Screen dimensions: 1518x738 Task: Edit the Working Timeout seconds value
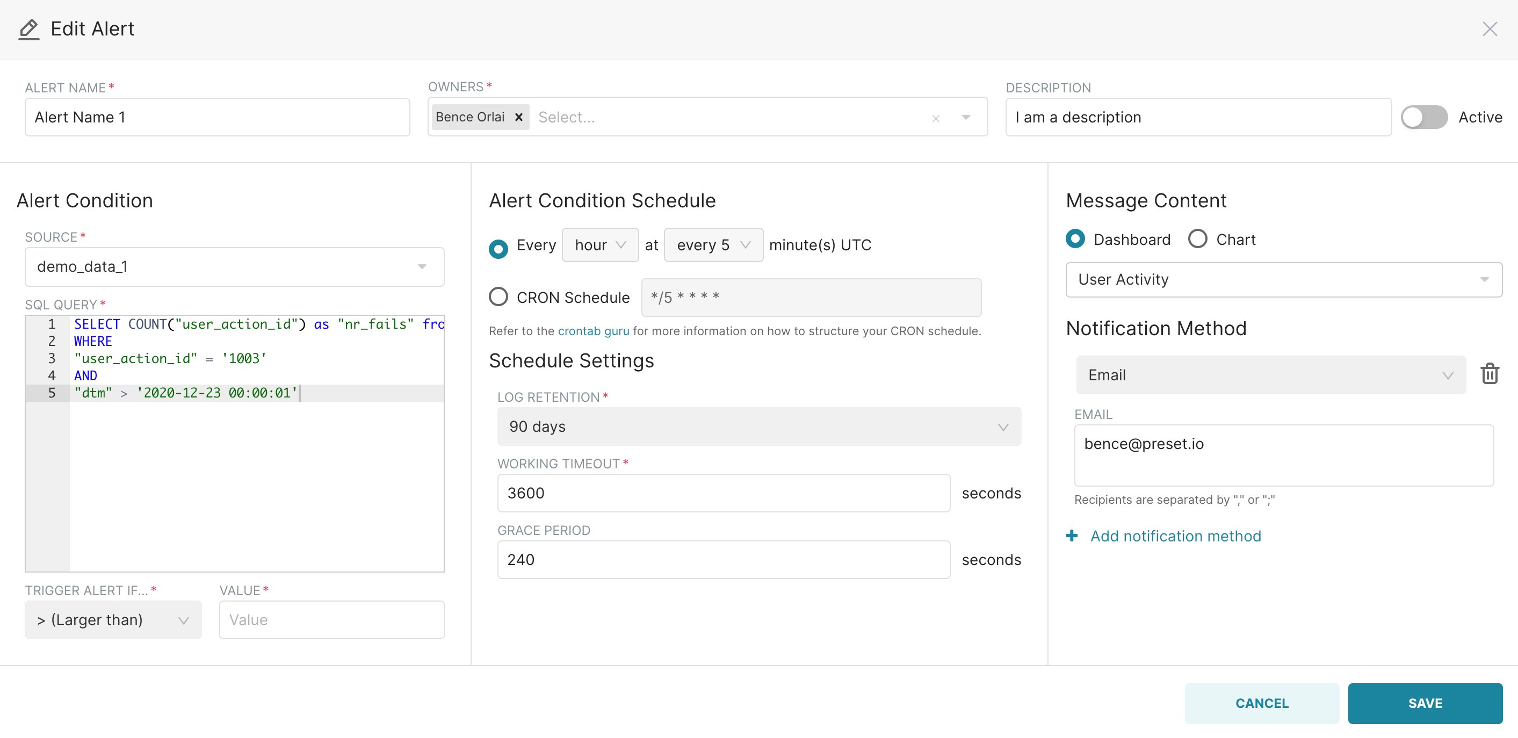click(x=723, y=493)
